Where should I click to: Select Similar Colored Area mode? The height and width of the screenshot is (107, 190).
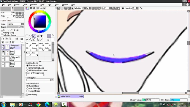(28, 68)
